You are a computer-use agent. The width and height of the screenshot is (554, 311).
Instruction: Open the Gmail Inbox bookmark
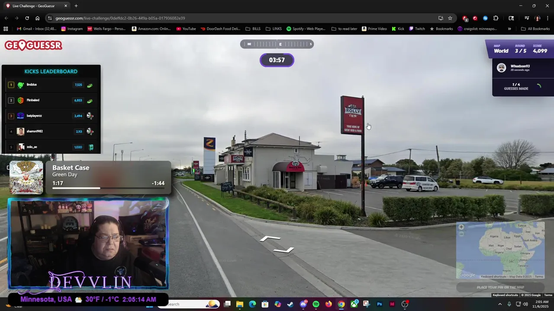click(36, 29)
